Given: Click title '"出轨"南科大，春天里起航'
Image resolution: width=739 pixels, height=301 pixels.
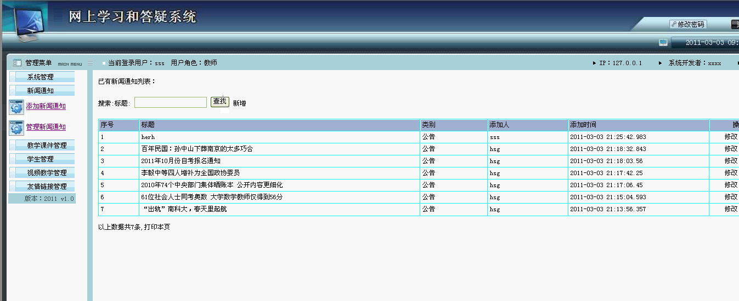Looking at the screenshot, I should pyautogui.click(x=184, y=209).
